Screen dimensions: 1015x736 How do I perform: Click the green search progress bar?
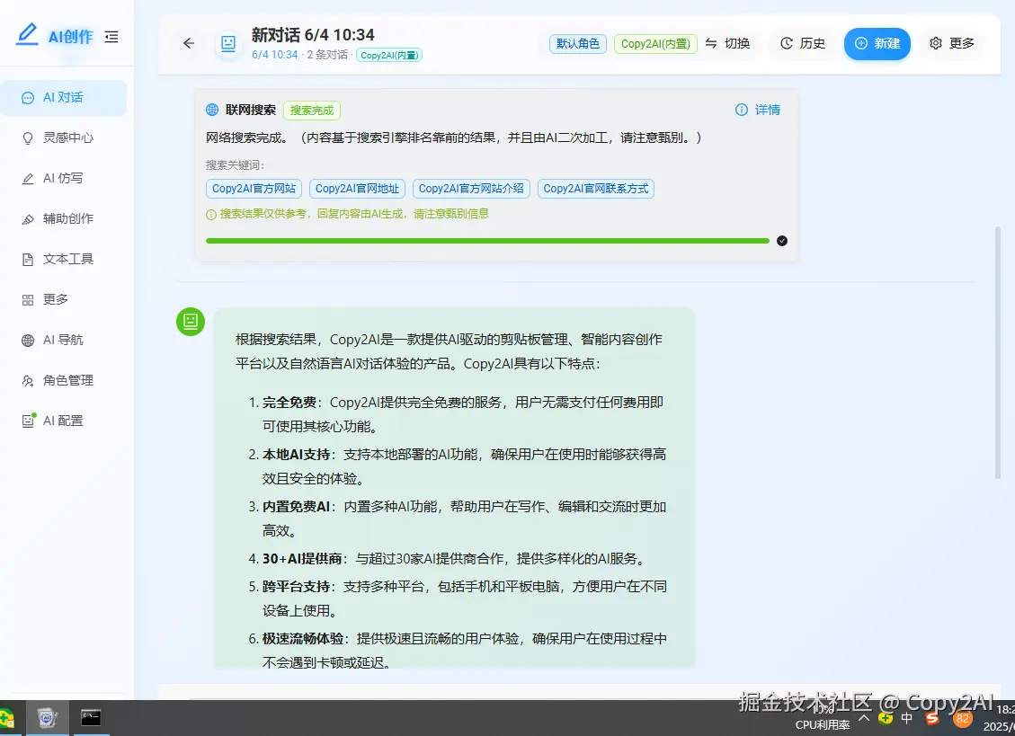(487, 241)
